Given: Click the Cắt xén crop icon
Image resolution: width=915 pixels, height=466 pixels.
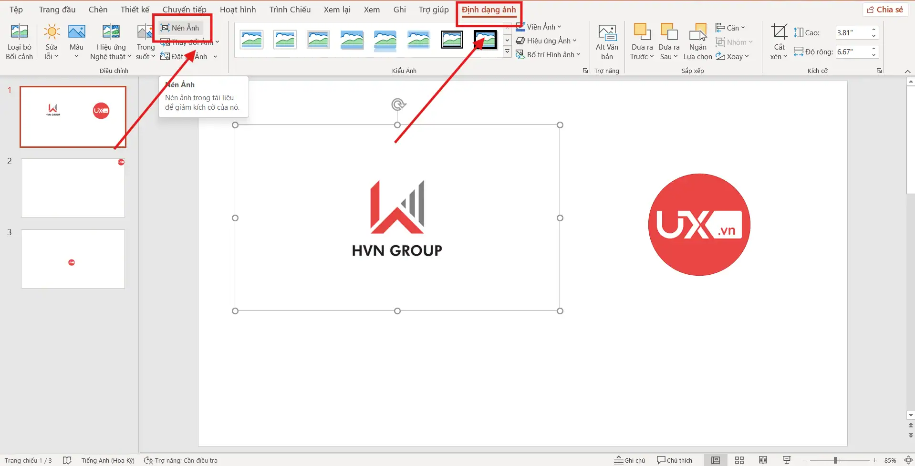Looking at the screenshot, I should pyautogui.click(x=779, y=32).
